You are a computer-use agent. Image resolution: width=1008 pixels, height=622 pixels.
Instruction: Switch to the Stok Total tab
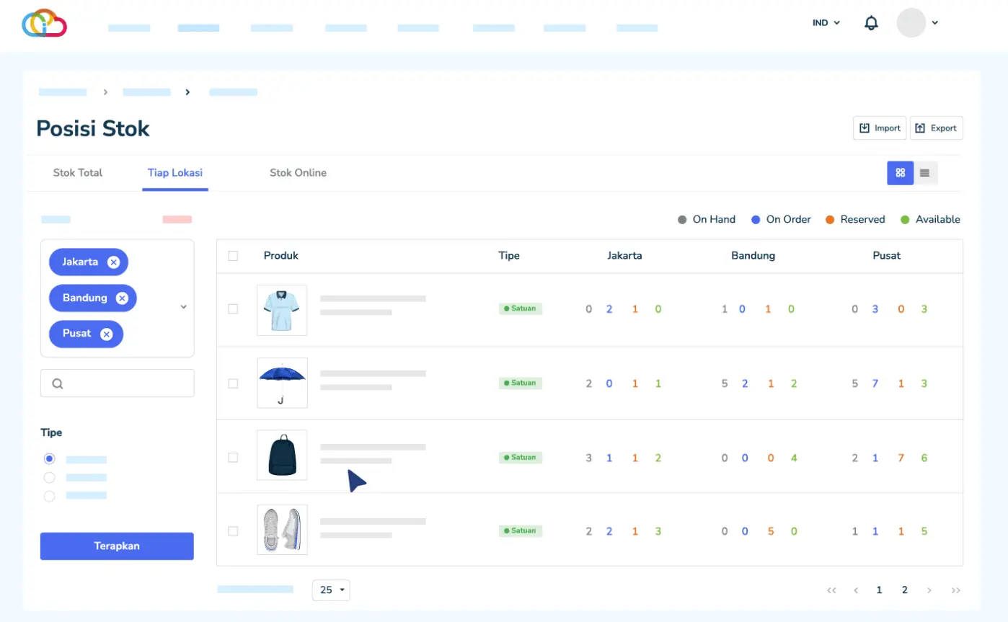click(77, 173)
